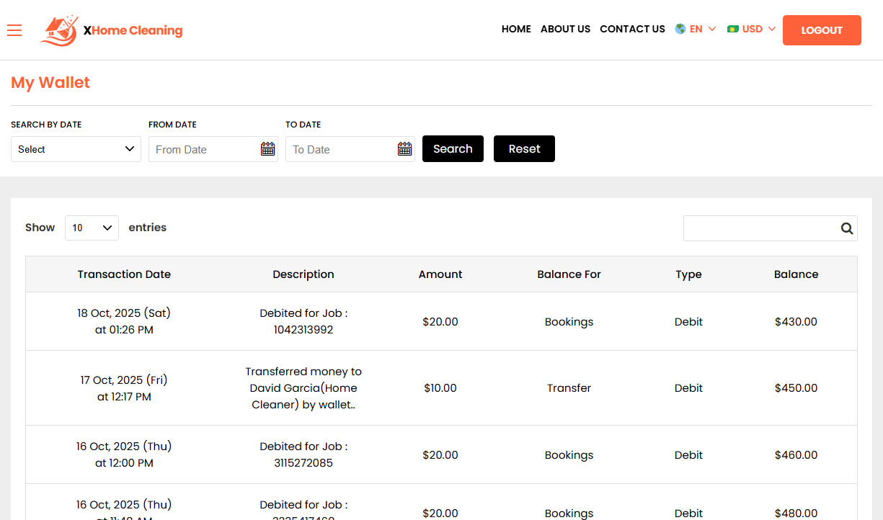Change the Show entries dropdown

pyautogui.click(x=92, y=228)
